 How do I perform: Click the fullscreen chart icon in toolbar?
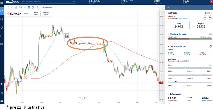pos(8,7)
